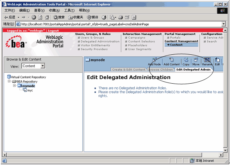Viewport: 230px width, 165px height.
Task: Open the Placeholders link
Action: click(138, 45)
